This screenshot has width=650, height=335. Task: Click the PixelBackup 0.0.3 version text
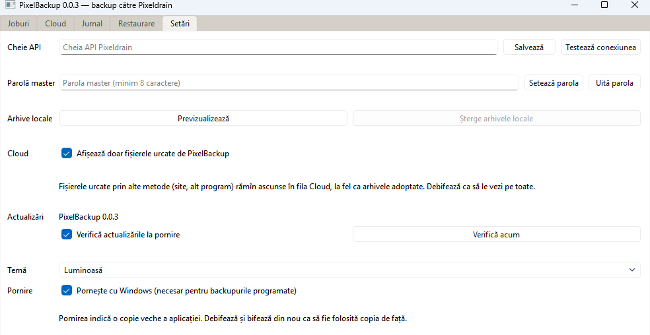[89, 217]
